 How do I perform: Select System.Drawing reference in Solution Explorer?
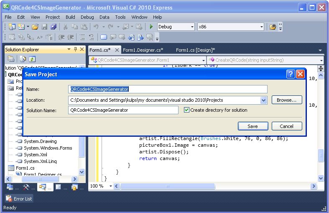point(40,141)
